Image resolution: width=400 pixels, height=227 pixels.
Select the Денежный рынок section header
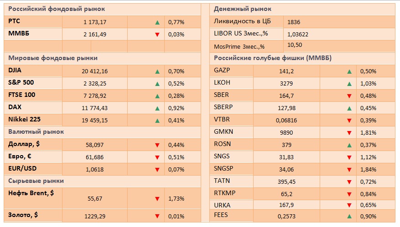tap(243, 9)
